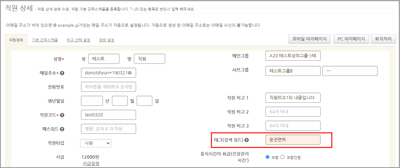Screen dimensions: 400x168
Task: Click the help icon next to 메일주소
Action: pos(62,73)
